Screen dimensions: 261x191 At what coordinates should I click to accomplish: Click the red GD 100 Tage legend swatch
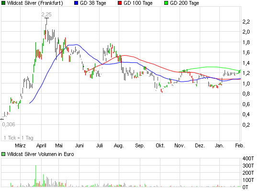pos(120,3)
